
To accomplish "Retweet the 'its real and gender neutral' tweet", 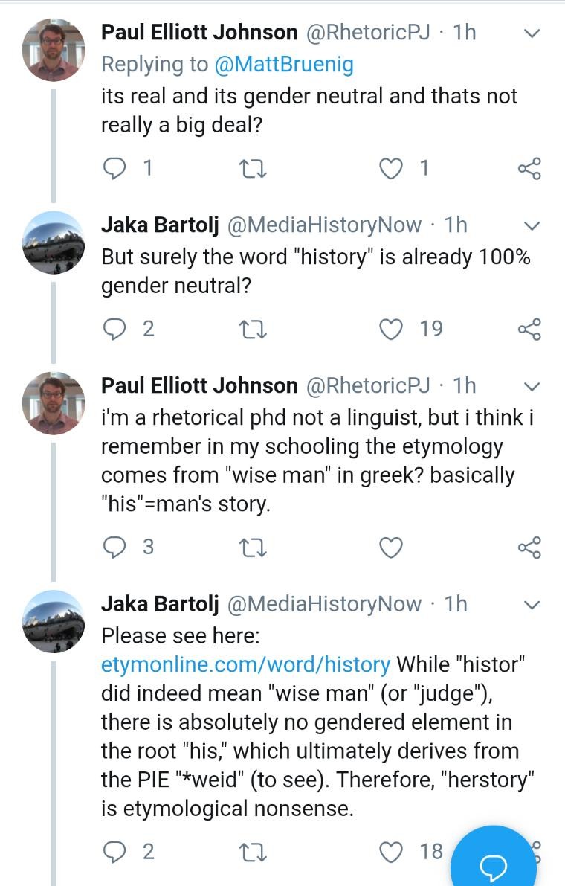I will pos(252,170).
